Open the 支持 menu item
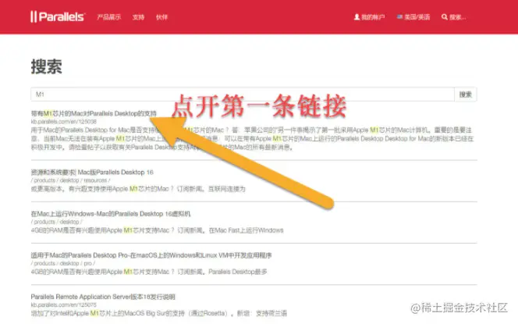 pos(138,17)
